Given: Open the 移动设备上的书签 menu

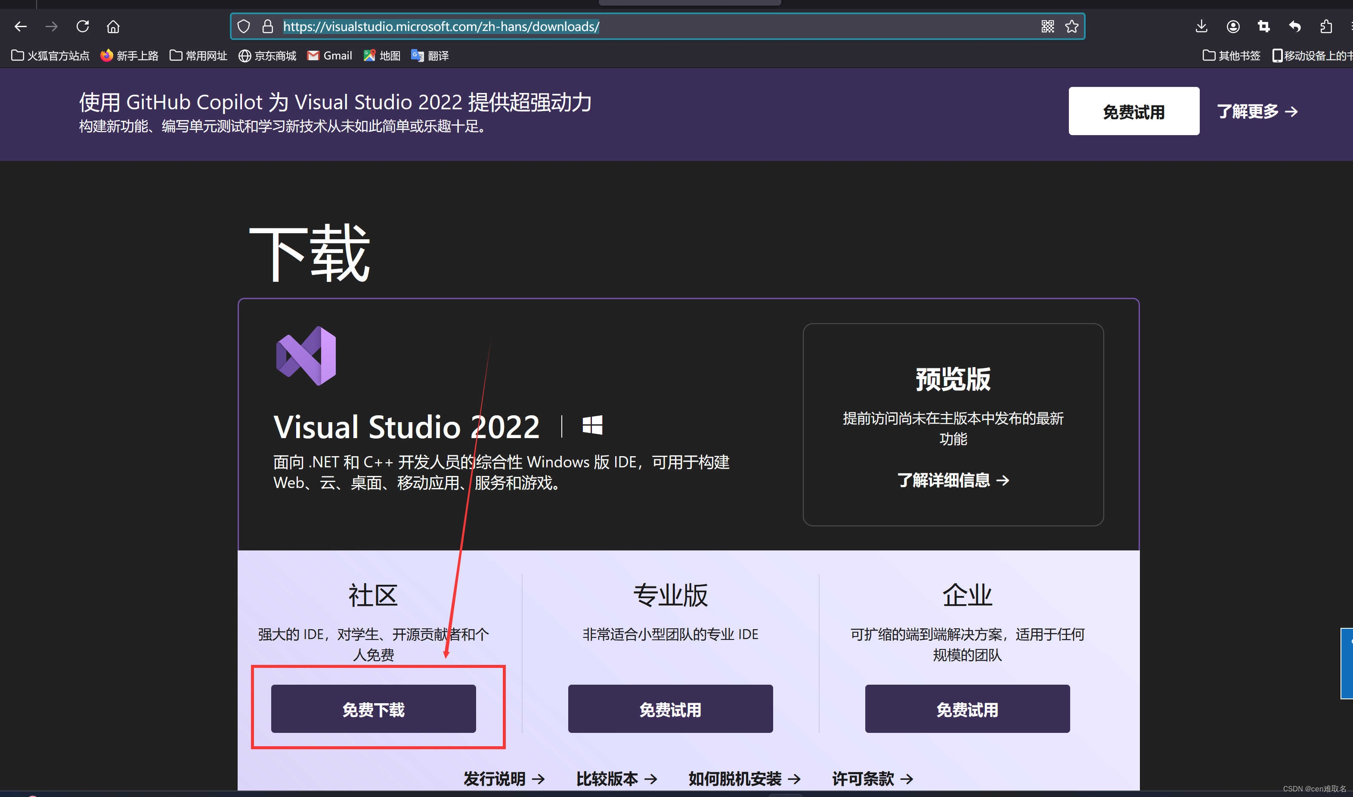Looking at the screenshot, I should 1312,56.
